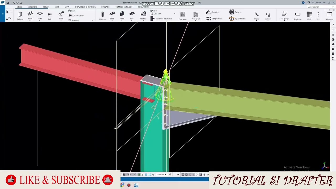Click the steel Item command

[x=71, y=11]
